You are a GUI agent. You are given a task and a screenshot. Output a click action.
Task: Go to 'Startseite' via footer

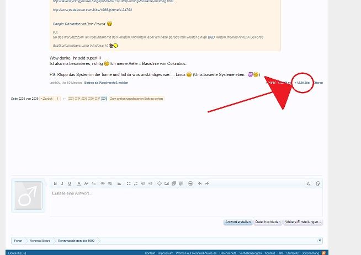click(x=293, y=253)
